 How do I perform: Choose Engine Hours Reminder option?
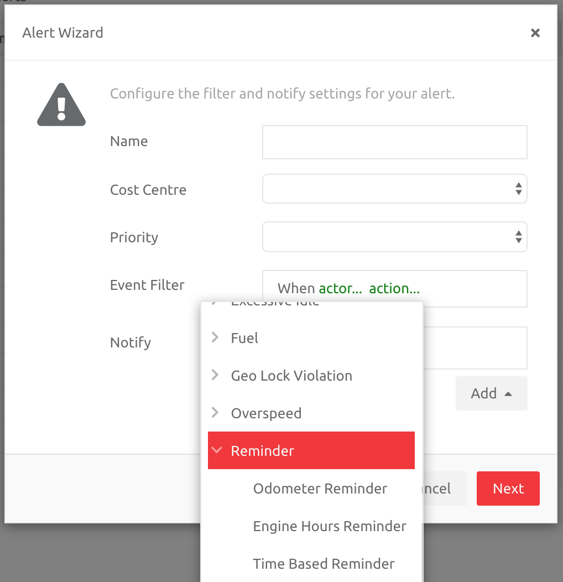tap(330, 526)
